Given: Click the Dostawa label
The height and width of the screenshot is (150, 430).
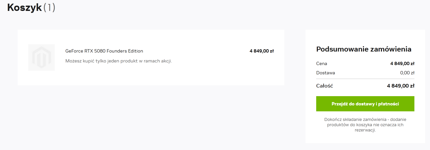Looking at the screenshot, I should pos(325,73).
